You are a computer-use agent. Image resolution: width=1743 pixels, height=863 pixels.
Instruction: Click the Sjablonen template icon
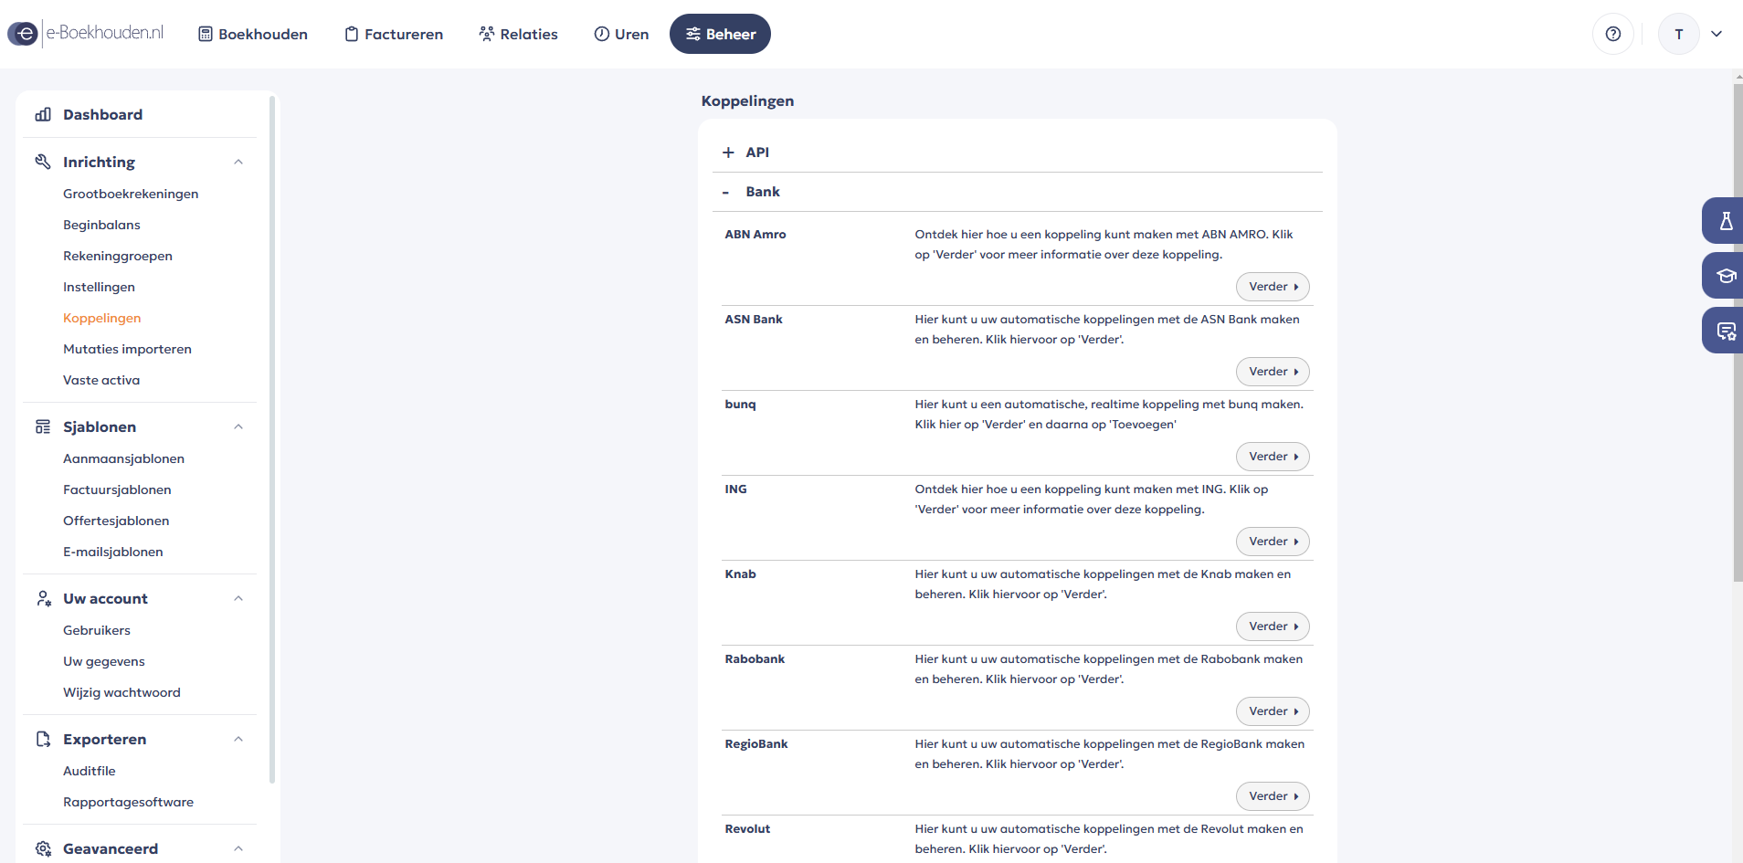pos(43,426)
